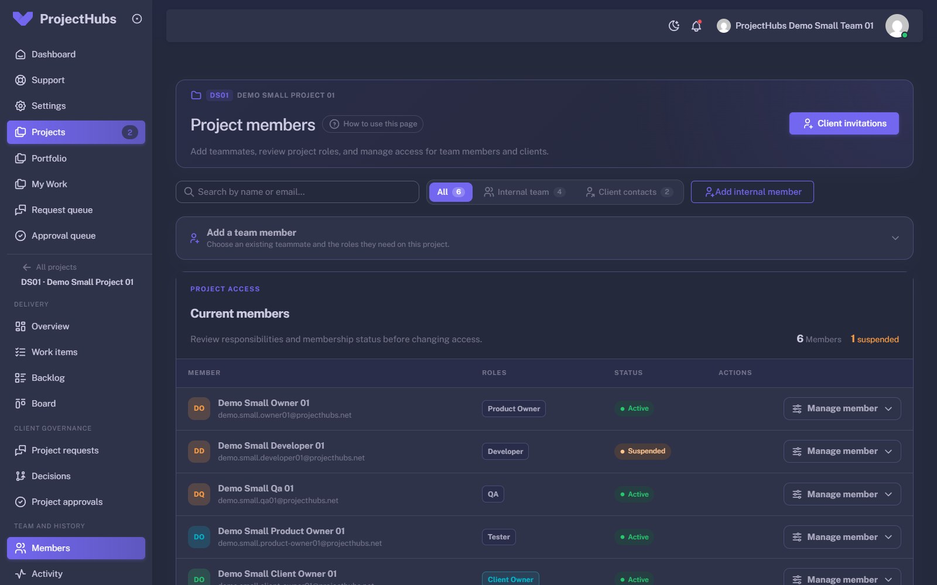Open project Overview in sidebar
937x585 pixels.
[76, 326]
